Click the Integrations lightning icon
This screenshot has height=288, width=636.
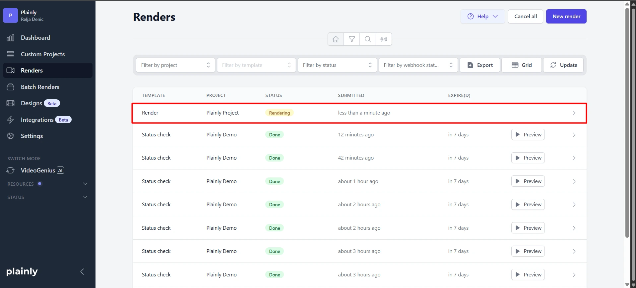(x=11, y=120)
